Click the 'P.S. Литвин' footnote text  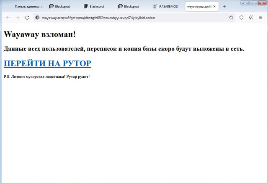point(46,76)
